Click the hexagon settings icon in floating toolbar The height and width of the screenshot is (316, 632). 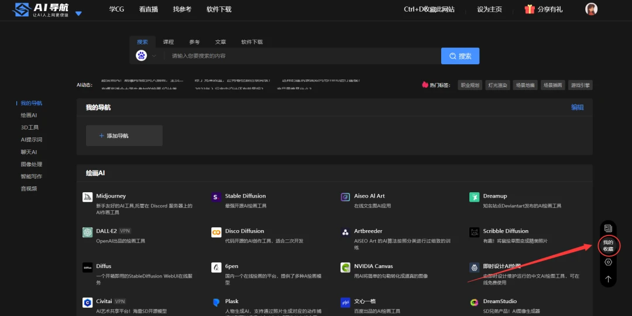pos(608,262)
